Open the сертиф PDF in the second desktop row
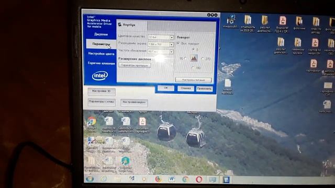The height and width of the screenshot is (188, 335). tap(315, 46)
